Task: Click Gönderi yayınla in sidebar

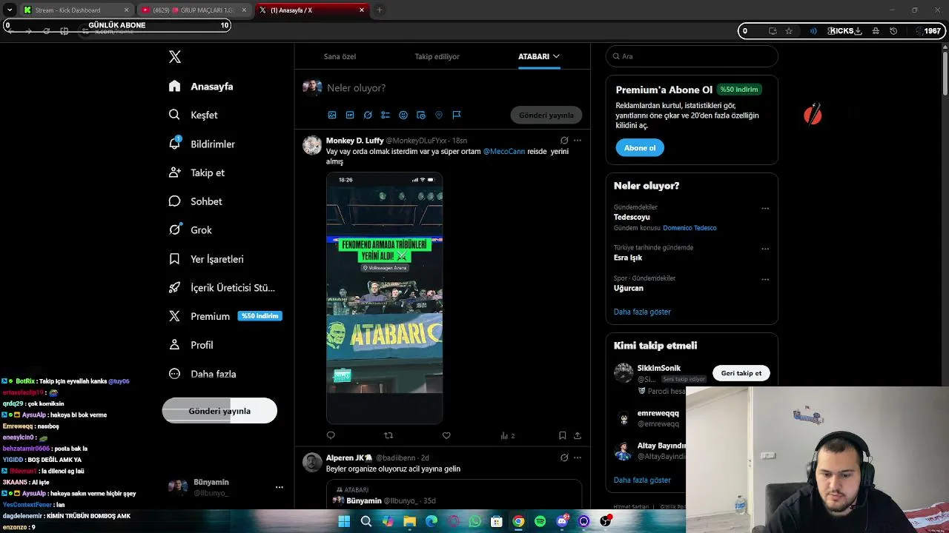Action: (219, 411)
